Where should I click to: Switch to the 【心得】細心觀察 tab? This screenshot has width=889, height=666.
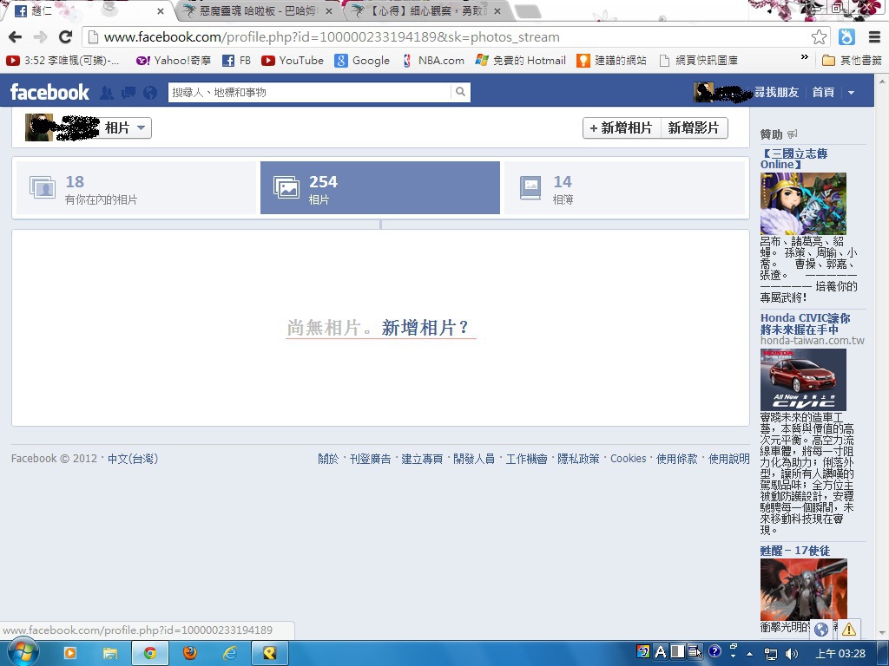click(426, 11)
